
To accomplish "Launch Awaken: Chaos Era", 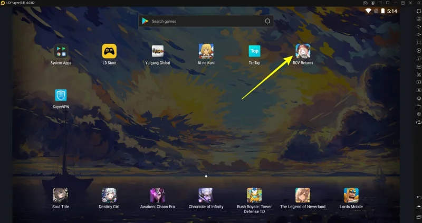I will point(157,195).
